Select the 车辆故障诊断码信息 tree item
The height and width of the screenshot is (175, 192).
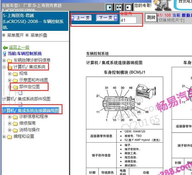pyautogui.click(x=32, y=60)
